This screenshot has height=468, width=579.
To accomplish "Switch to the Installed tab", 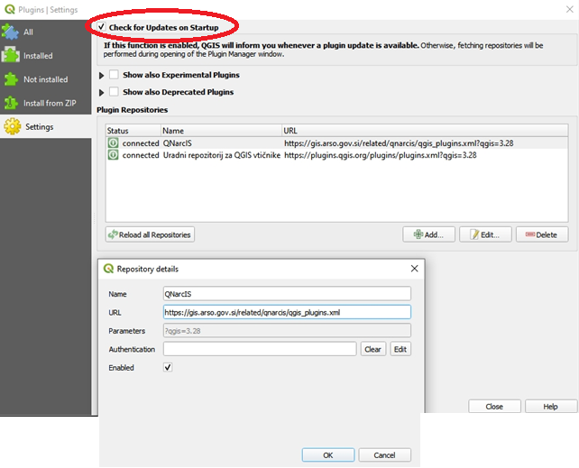I will click(45, 55).
